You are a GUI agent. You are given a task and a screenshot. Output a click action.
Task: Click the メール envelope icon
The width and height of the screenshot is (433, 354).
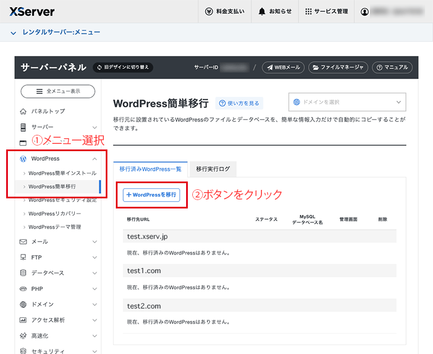tap(23, 242)
